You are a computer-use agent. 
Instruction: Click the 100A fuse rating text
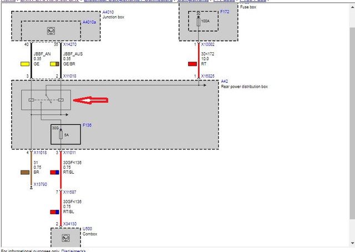(x=205, y=21)
